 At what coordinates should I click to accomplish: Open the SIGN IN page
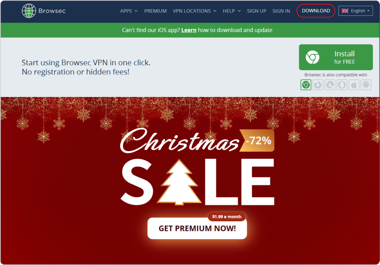(x=281, y=11)
